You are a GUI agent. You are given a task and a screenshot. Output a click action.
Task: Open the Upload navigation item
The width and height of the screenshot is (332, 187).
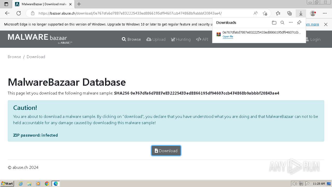pos(156,39)
